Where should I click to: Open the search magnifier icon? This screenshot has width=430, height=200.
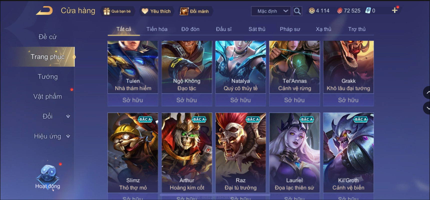[297, 11]
